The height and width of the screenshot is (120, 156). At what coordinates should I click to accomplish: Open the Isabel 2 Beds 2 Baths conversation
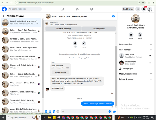point(21,75)
